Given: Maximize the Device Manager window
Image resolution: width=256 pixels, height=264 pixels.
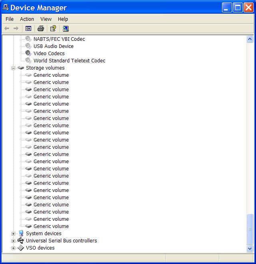Looking at the screenshot, I should [x=238, y=8].
